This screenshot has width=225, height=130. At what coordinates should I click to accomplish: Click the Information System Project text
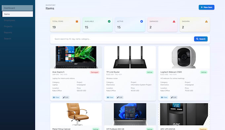141,85
